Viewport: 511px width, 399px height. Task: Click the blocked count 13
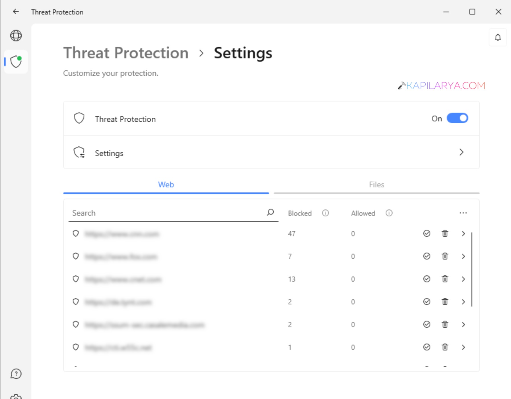coord(292,279)
